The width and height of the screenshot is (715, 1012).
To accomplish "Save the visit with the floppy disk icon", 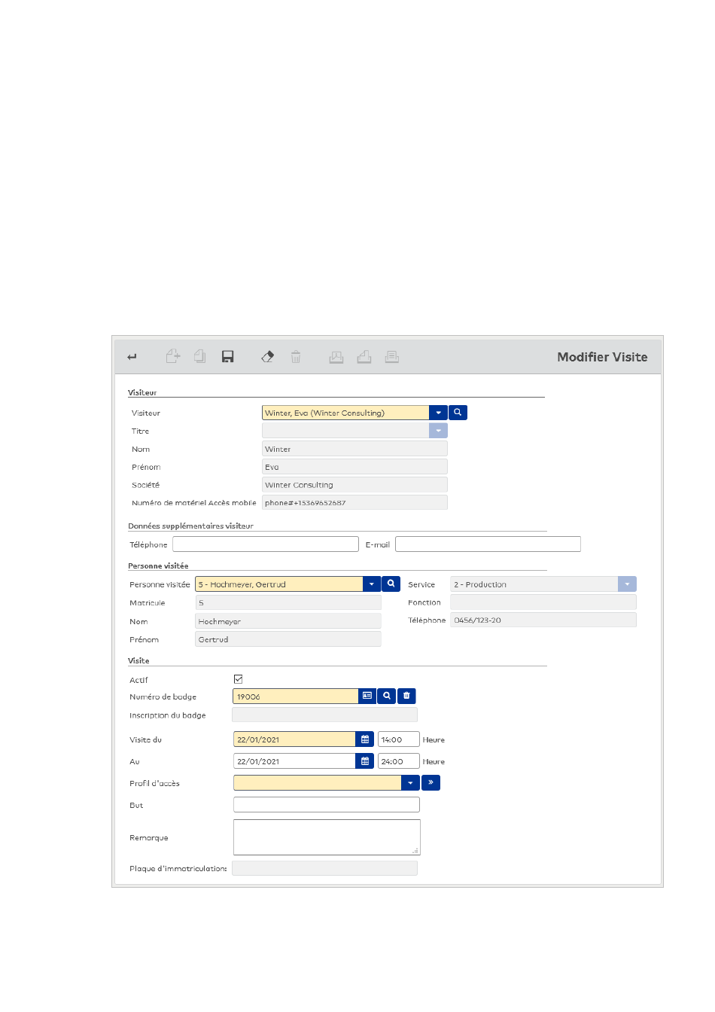I will tap(227, 357).
